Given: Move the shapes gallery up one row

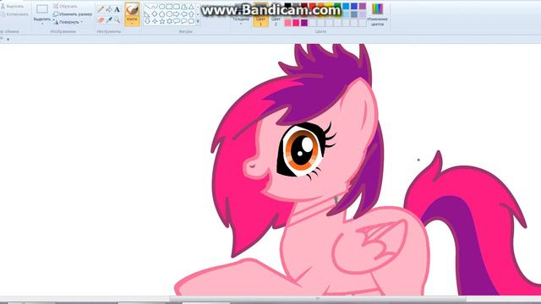Looking at the screenshot, I should coord(198,7).
